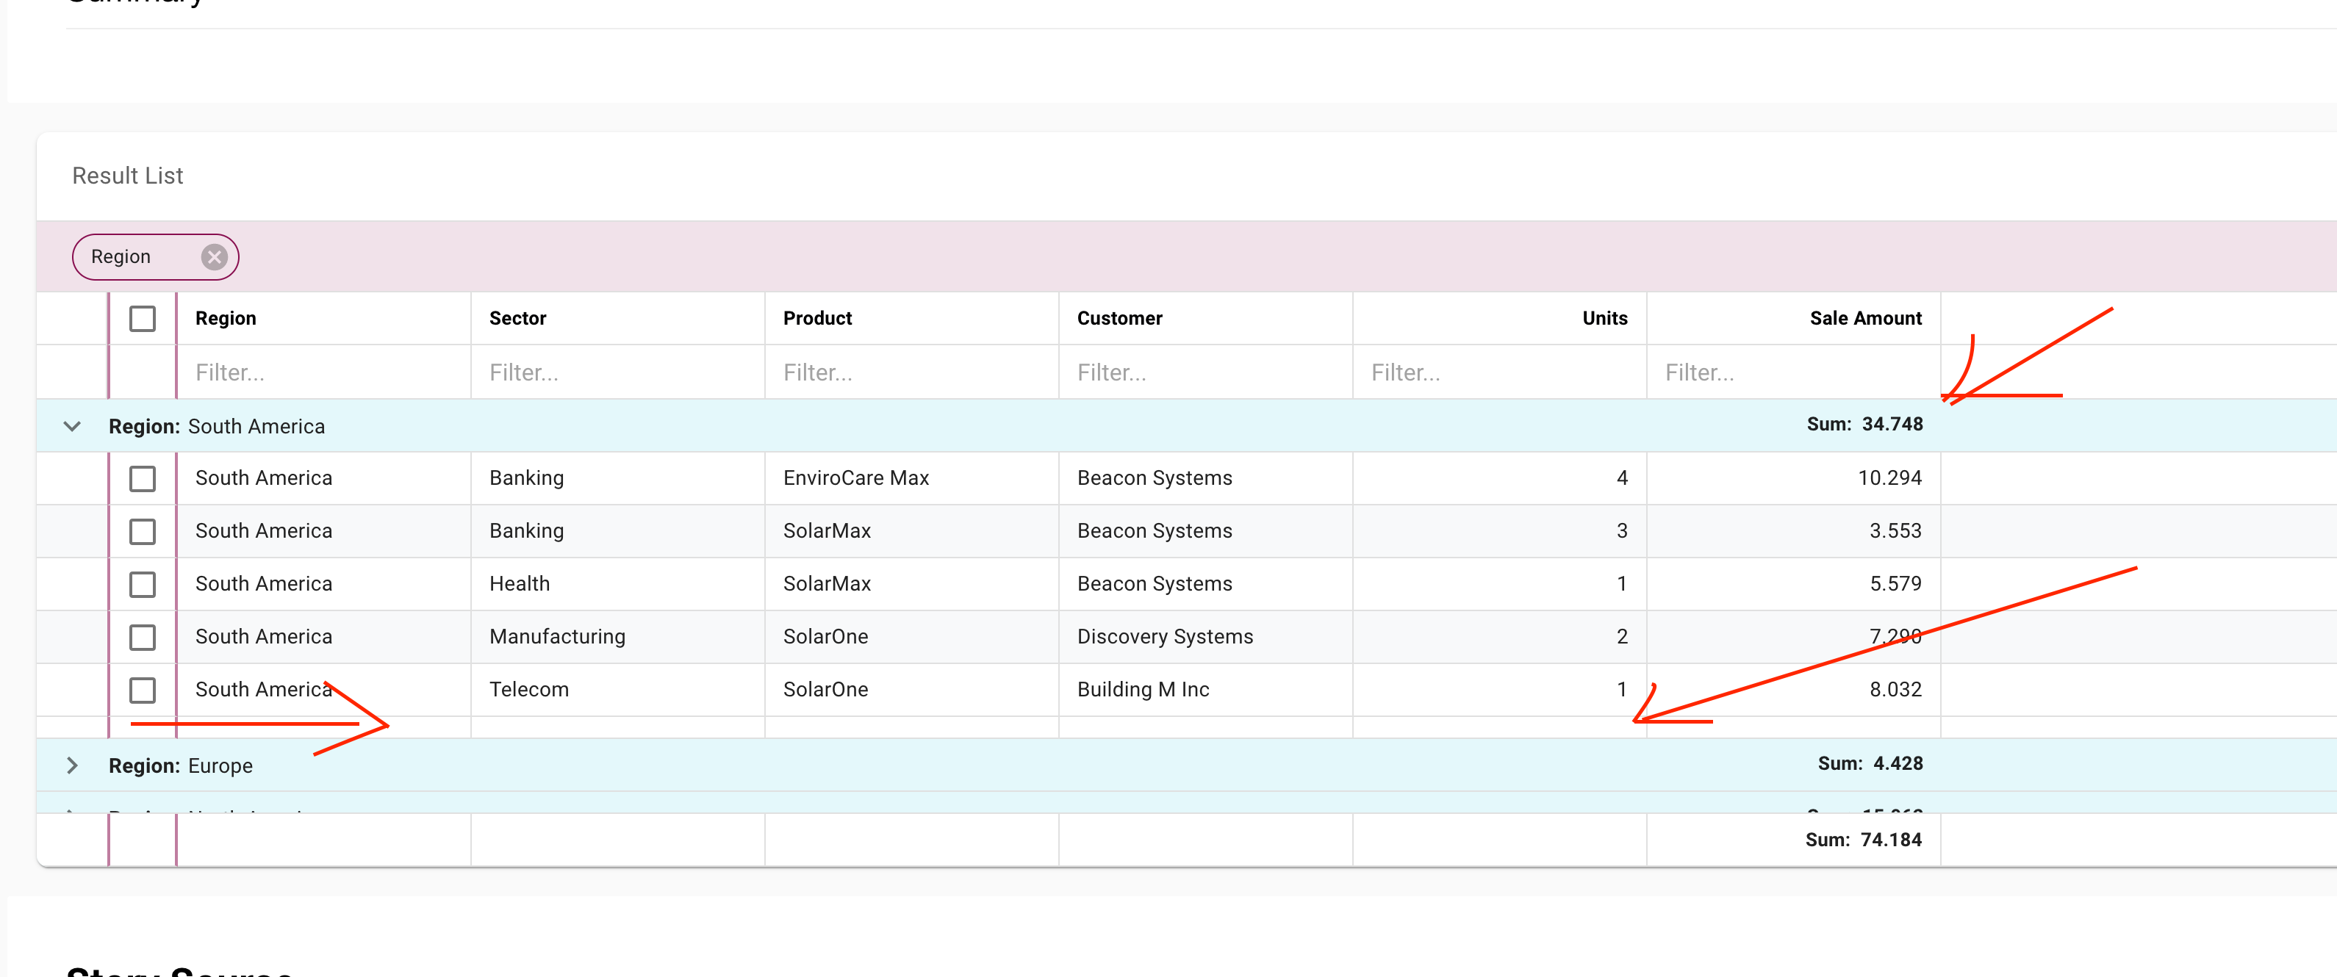
Task: Toggle the select-all checkbox in the table header
Action: tap(142, 318)
